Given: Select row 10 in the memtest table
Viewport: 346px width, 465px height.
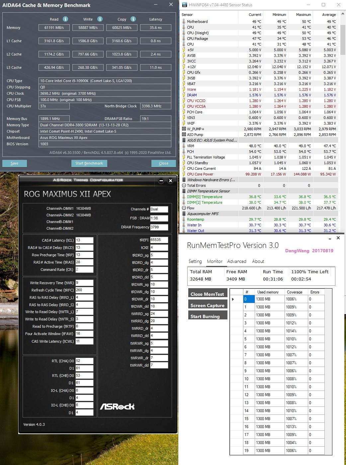Looking at the screenshot, I should pos(277,379).
